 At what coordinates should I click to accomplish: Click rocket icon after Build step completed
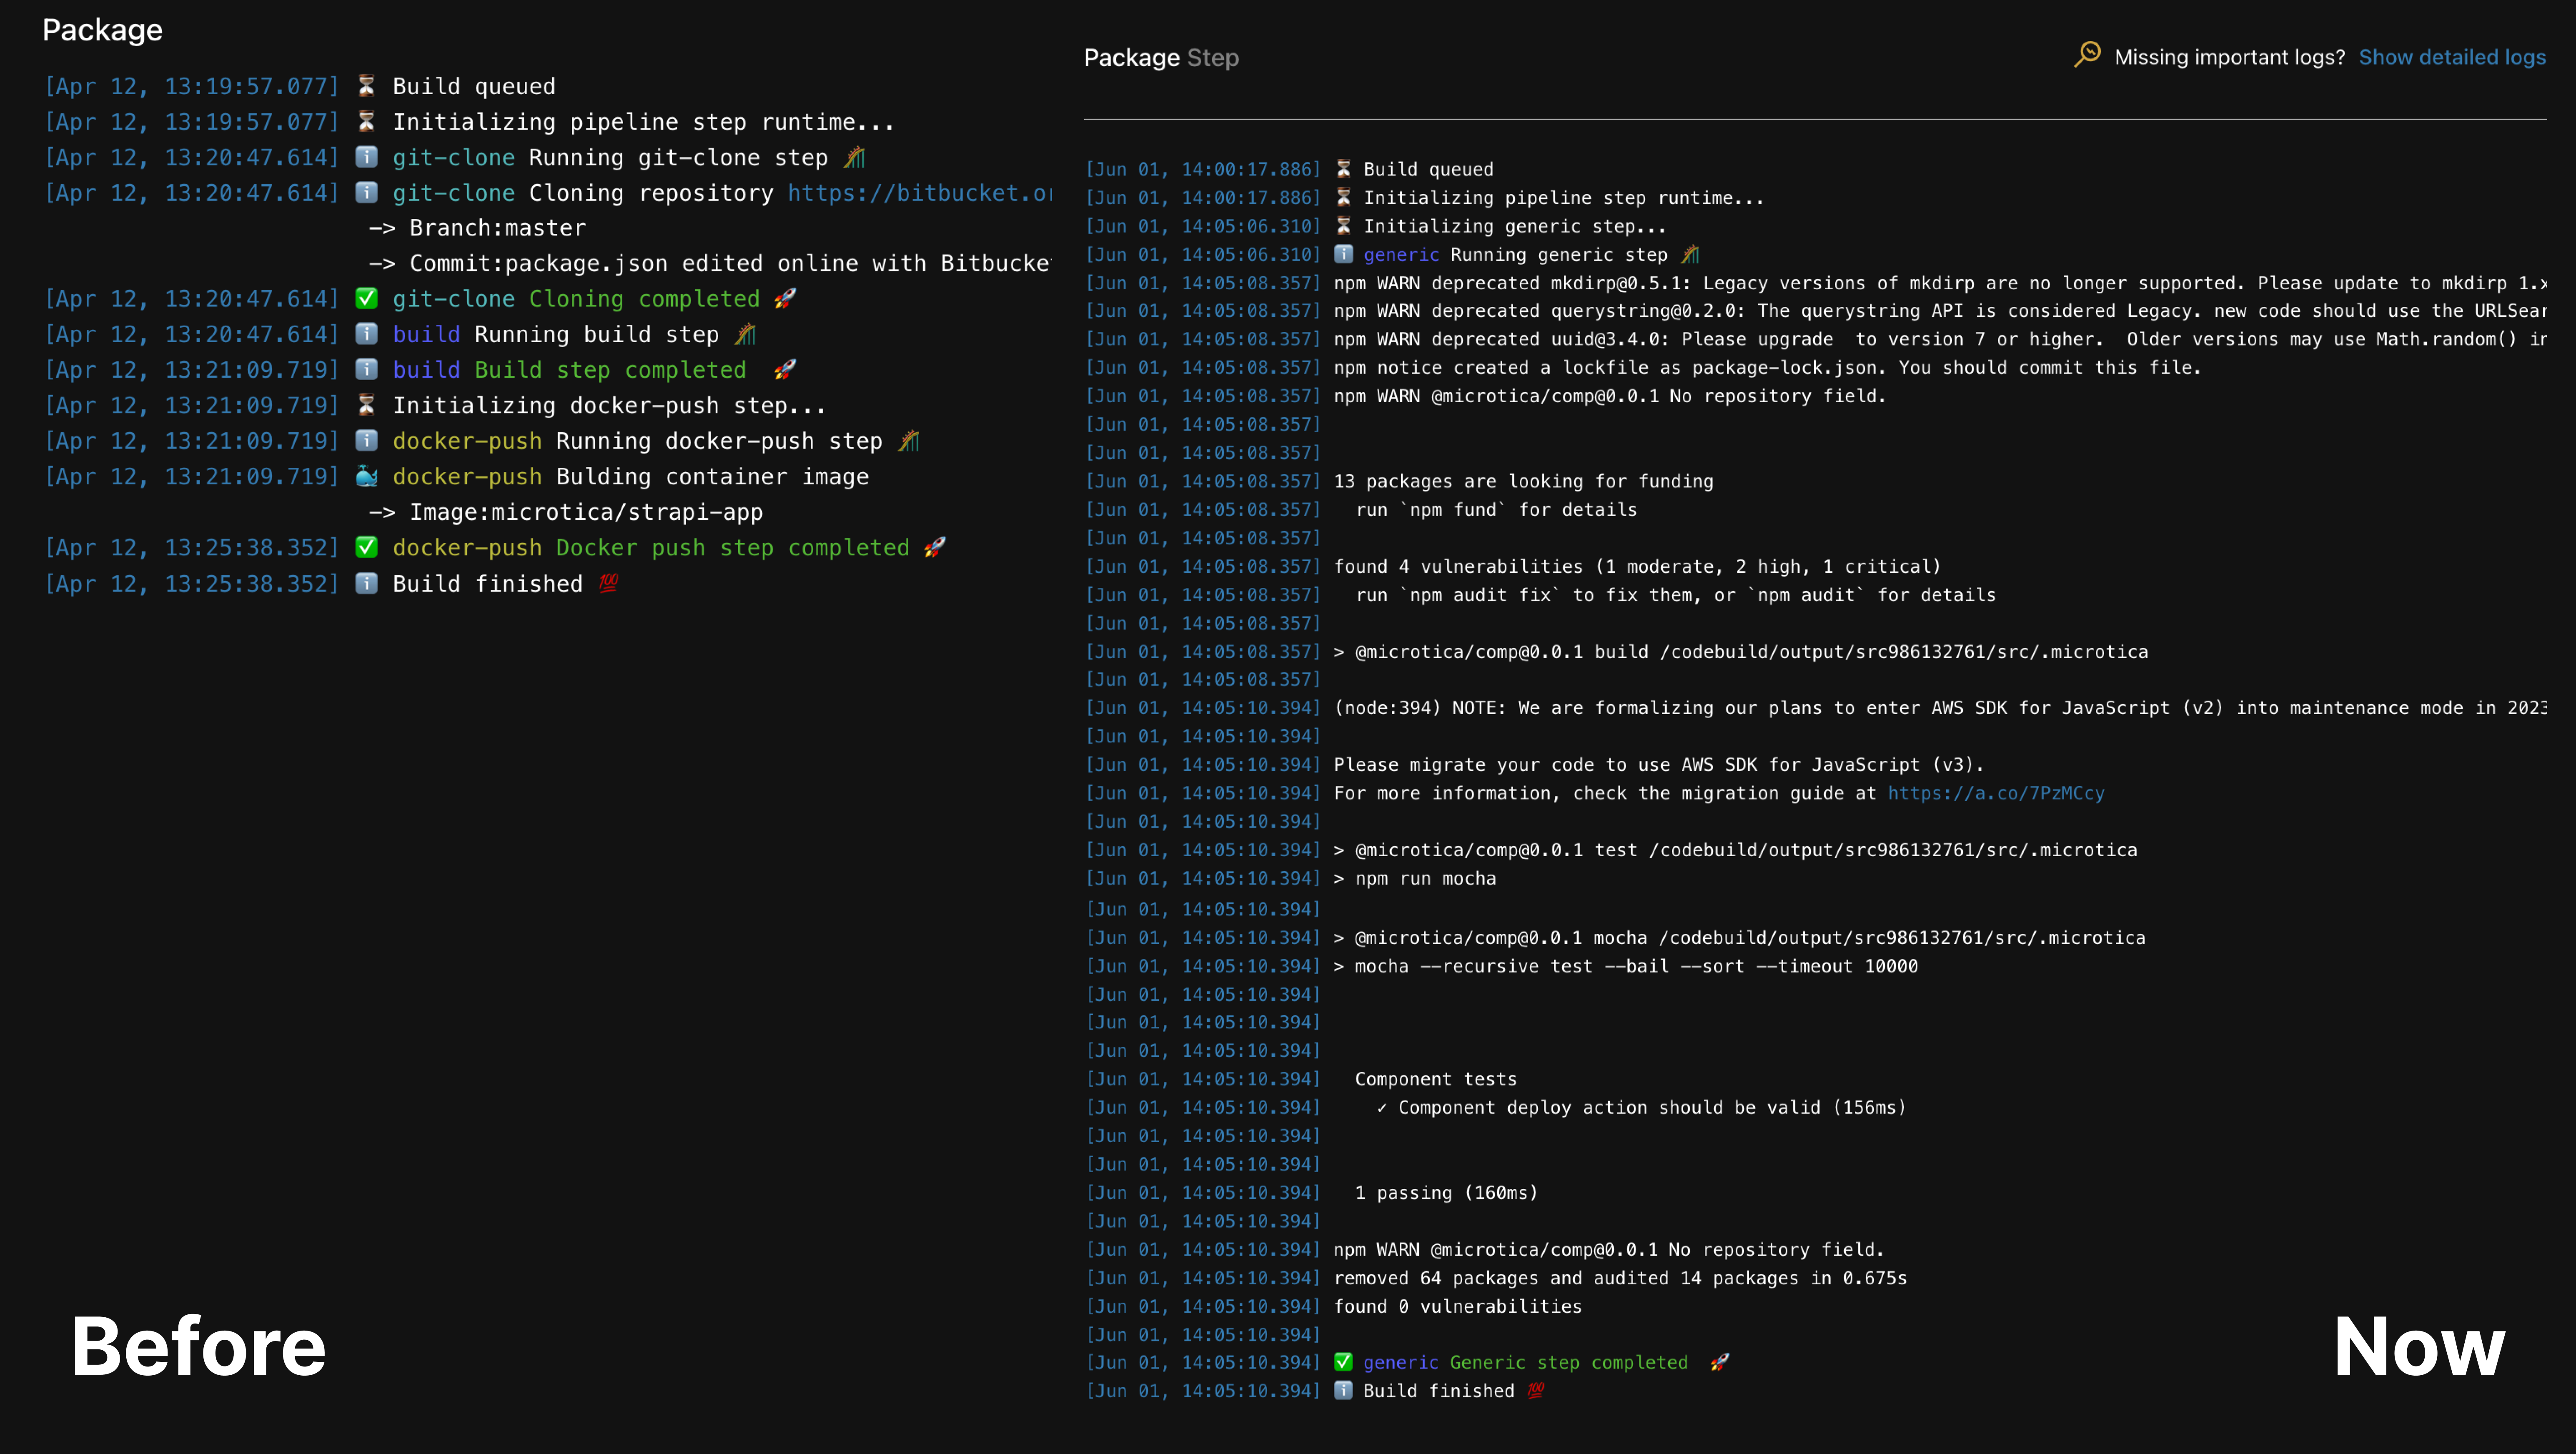coord(785,370)
